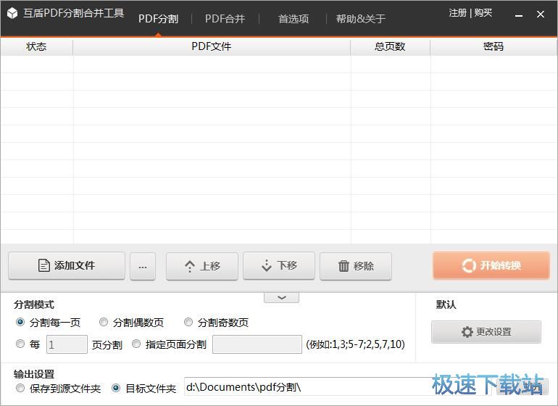Select the 指定页面分割 radio button
The height and width of the screenshot is (406, 558).
[x=136, y=344]
